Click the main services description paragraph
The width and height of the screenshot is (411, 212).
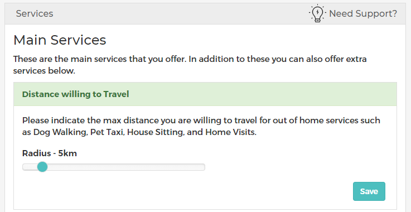190,65
